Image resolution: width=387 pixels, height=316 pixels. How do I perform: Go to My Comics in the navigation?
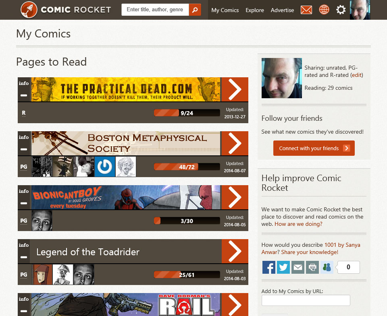(225, 10)
